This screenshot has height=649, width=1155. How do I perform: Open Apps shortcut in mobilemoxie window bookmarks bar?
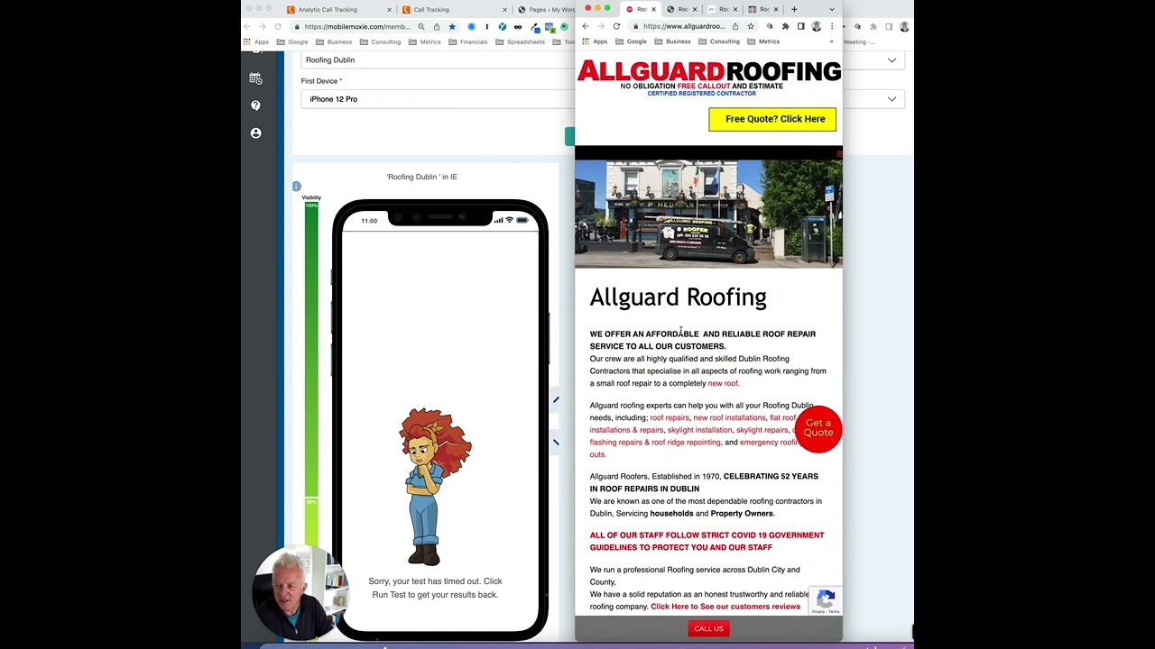pyautogui.click(x=256, y=41)
